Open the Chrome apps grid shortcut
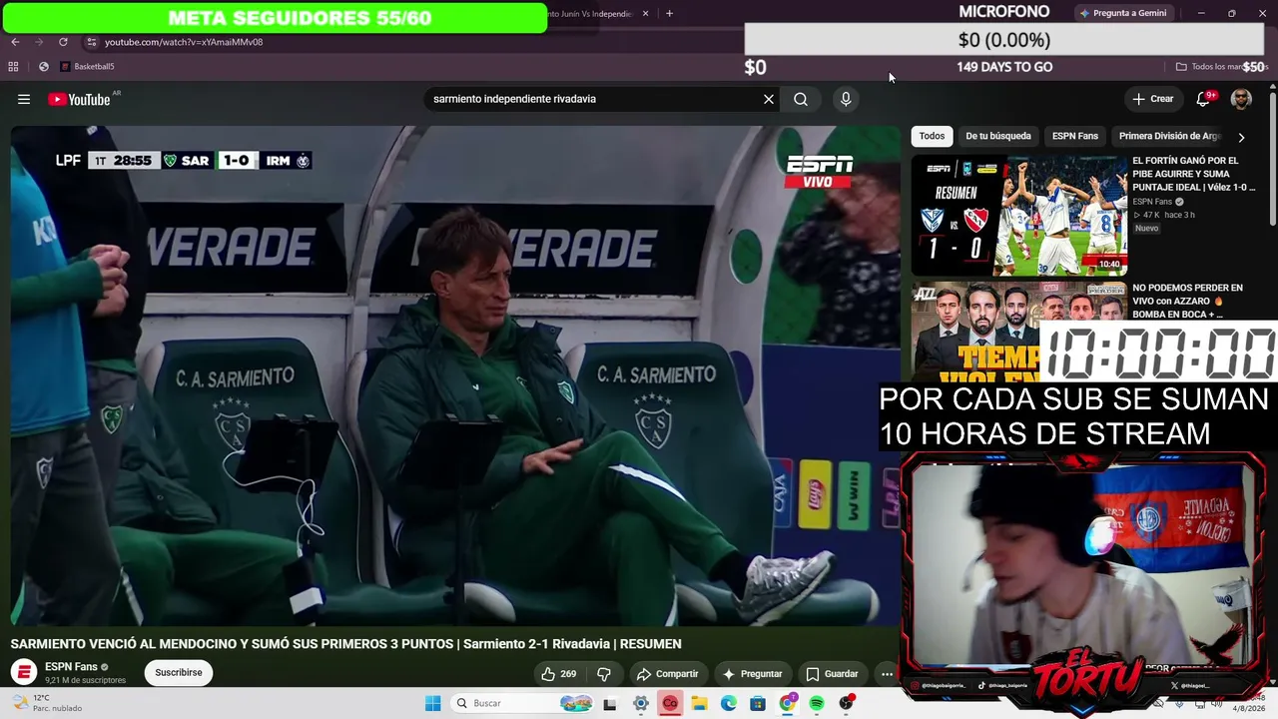Viewport: 1278px width, 719px height. [13, 67]
